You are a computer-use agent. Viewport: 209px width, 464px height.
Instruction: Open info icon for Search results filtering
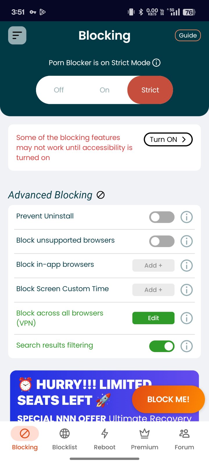pyautogui.click(x=187, y=346)
